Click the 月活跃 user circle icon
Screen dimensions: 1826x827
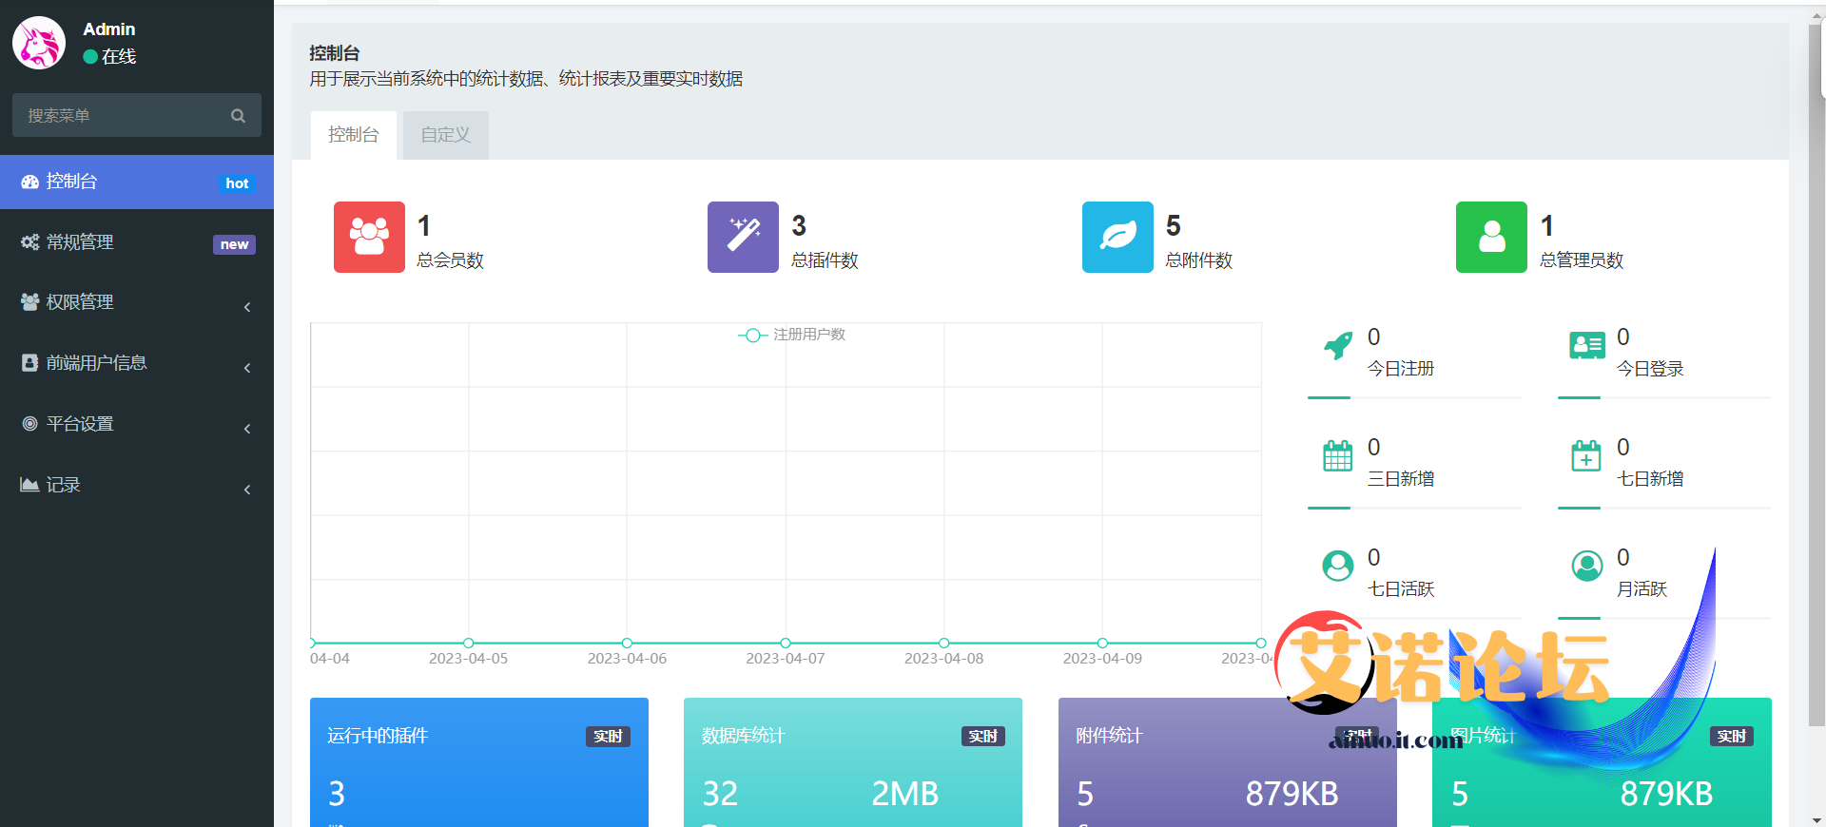(1587, 566)
